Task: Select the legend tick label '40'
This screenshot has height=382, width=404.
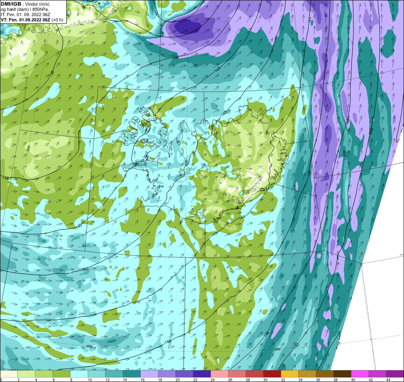Action: pos(353,380)
